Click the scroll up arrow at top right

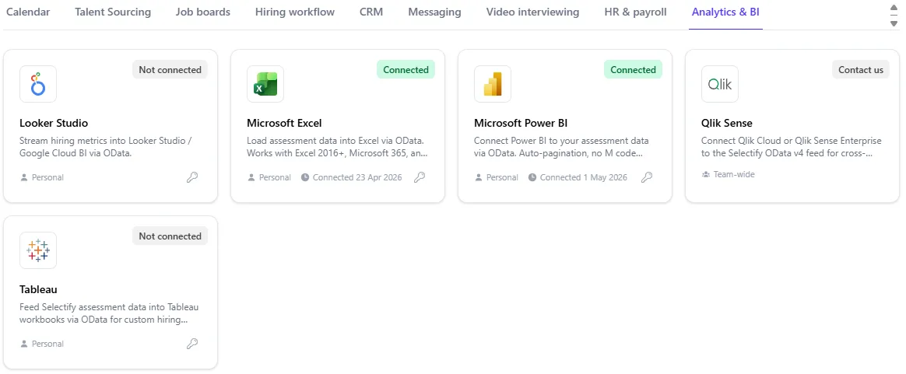(894, 9)
